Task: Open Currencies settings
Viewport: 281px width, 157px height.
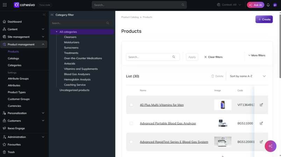Action: click(14, 106)
